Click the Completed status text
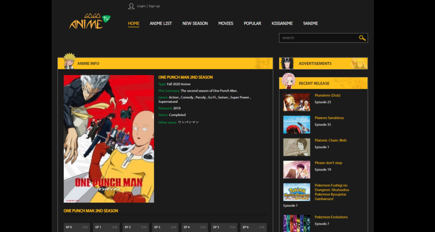 tap(177, 115)
